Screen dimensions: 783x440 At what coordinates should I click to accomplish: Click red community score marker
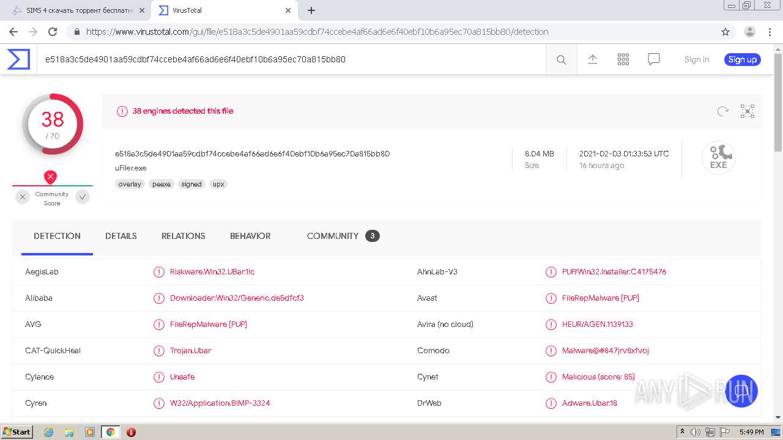tap(51, 177)
